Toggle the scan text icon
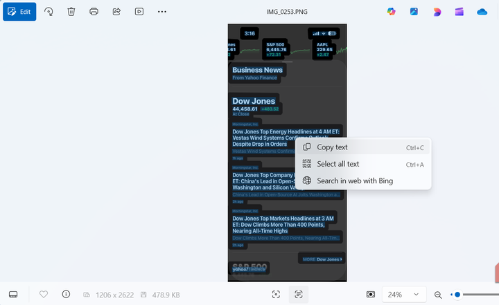Screen dimensions: 499x305 click(299, 295)
